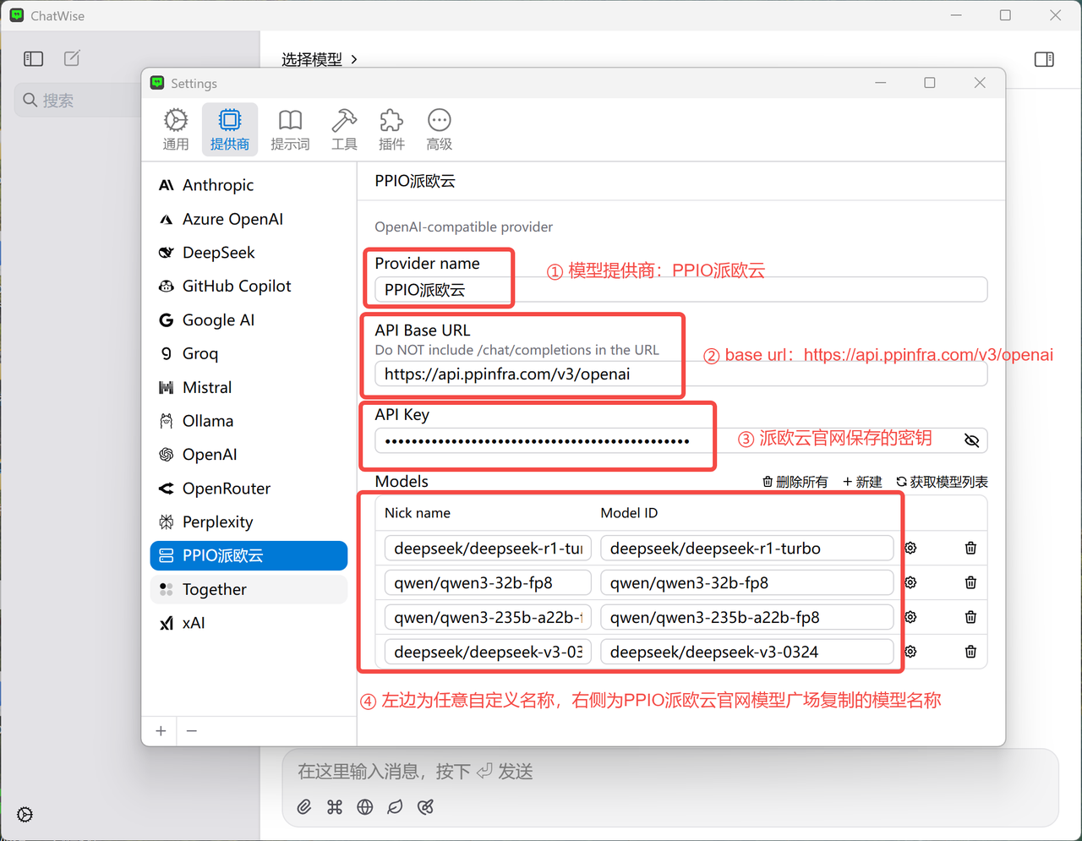
Task: Select Google AI provider
Action: click(x=249, y=320)
